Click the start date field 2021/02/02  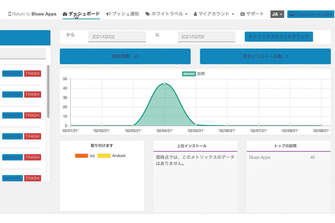[x=117, y=37]
